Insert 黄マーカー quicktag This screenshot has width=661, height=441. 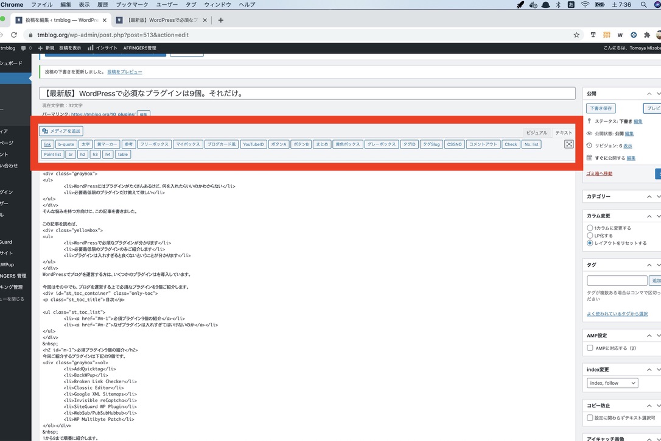[x=107, y=144]
